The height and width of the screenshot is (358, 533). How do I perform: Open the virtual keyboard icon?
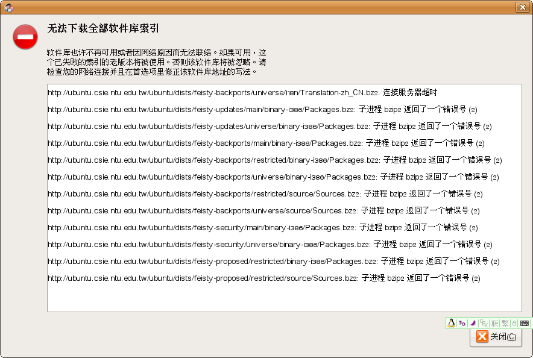pos(525,323)
